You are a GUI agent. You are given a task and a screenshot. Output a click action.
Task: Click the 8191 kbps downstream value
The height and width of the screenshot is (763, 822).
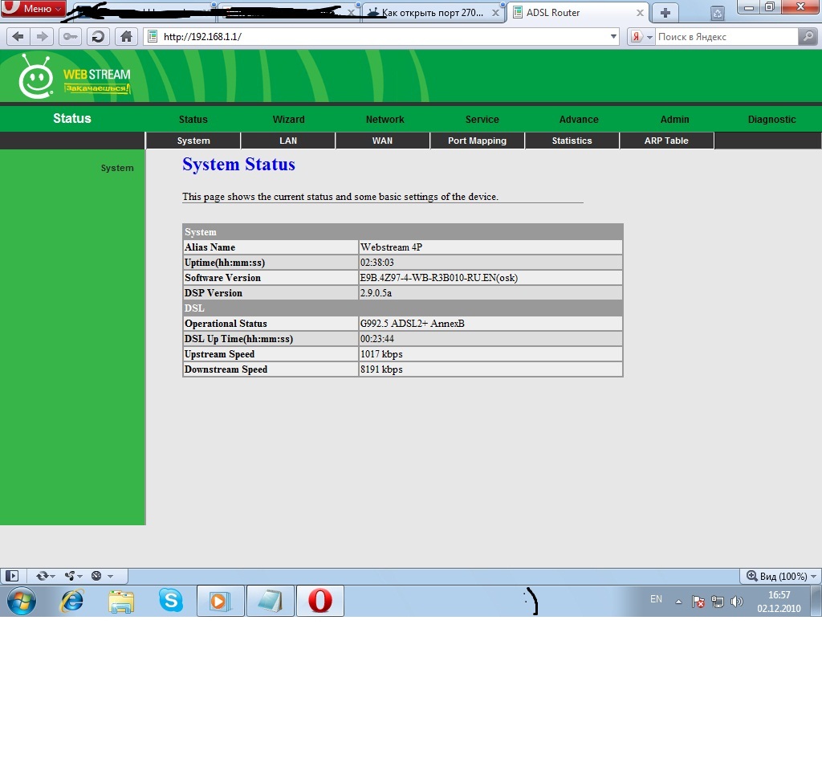(x=381, y=369)
